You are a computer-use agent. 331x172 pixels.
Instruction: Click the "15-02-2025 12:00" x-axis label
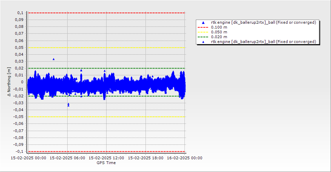(x=106, y=158)
